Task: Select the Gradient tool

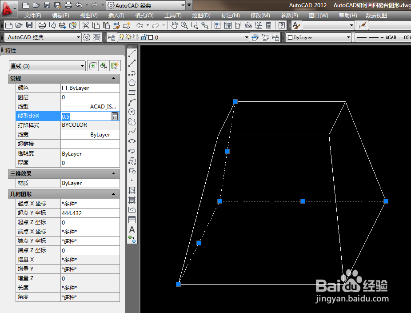Action: click(x=132, y=200)
